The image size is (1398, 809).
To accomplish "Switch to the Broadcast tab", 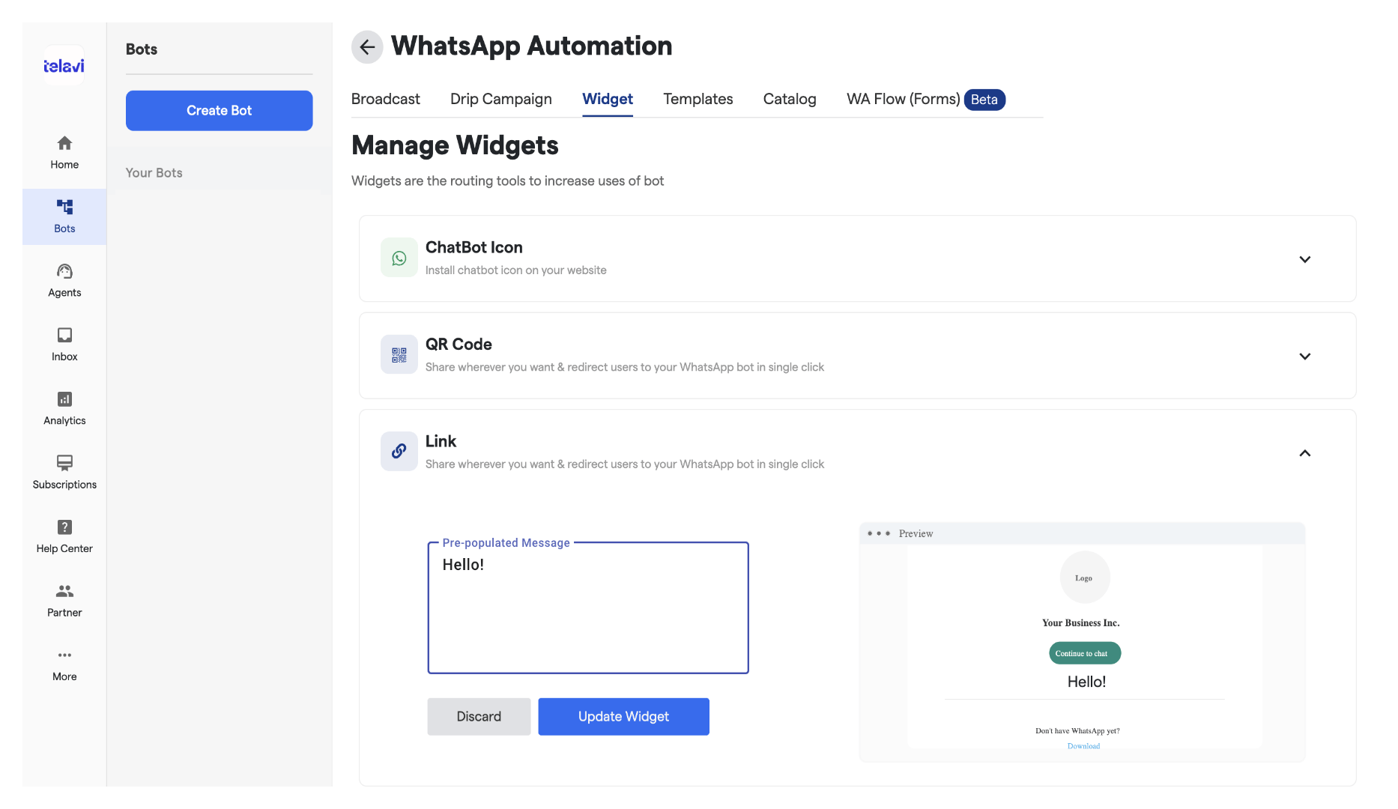I will coord(386,99).
